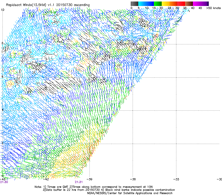The image size is (222, 195).
Task: Click the orange 25-30 knots legend segment
Action: click(173, 4)
